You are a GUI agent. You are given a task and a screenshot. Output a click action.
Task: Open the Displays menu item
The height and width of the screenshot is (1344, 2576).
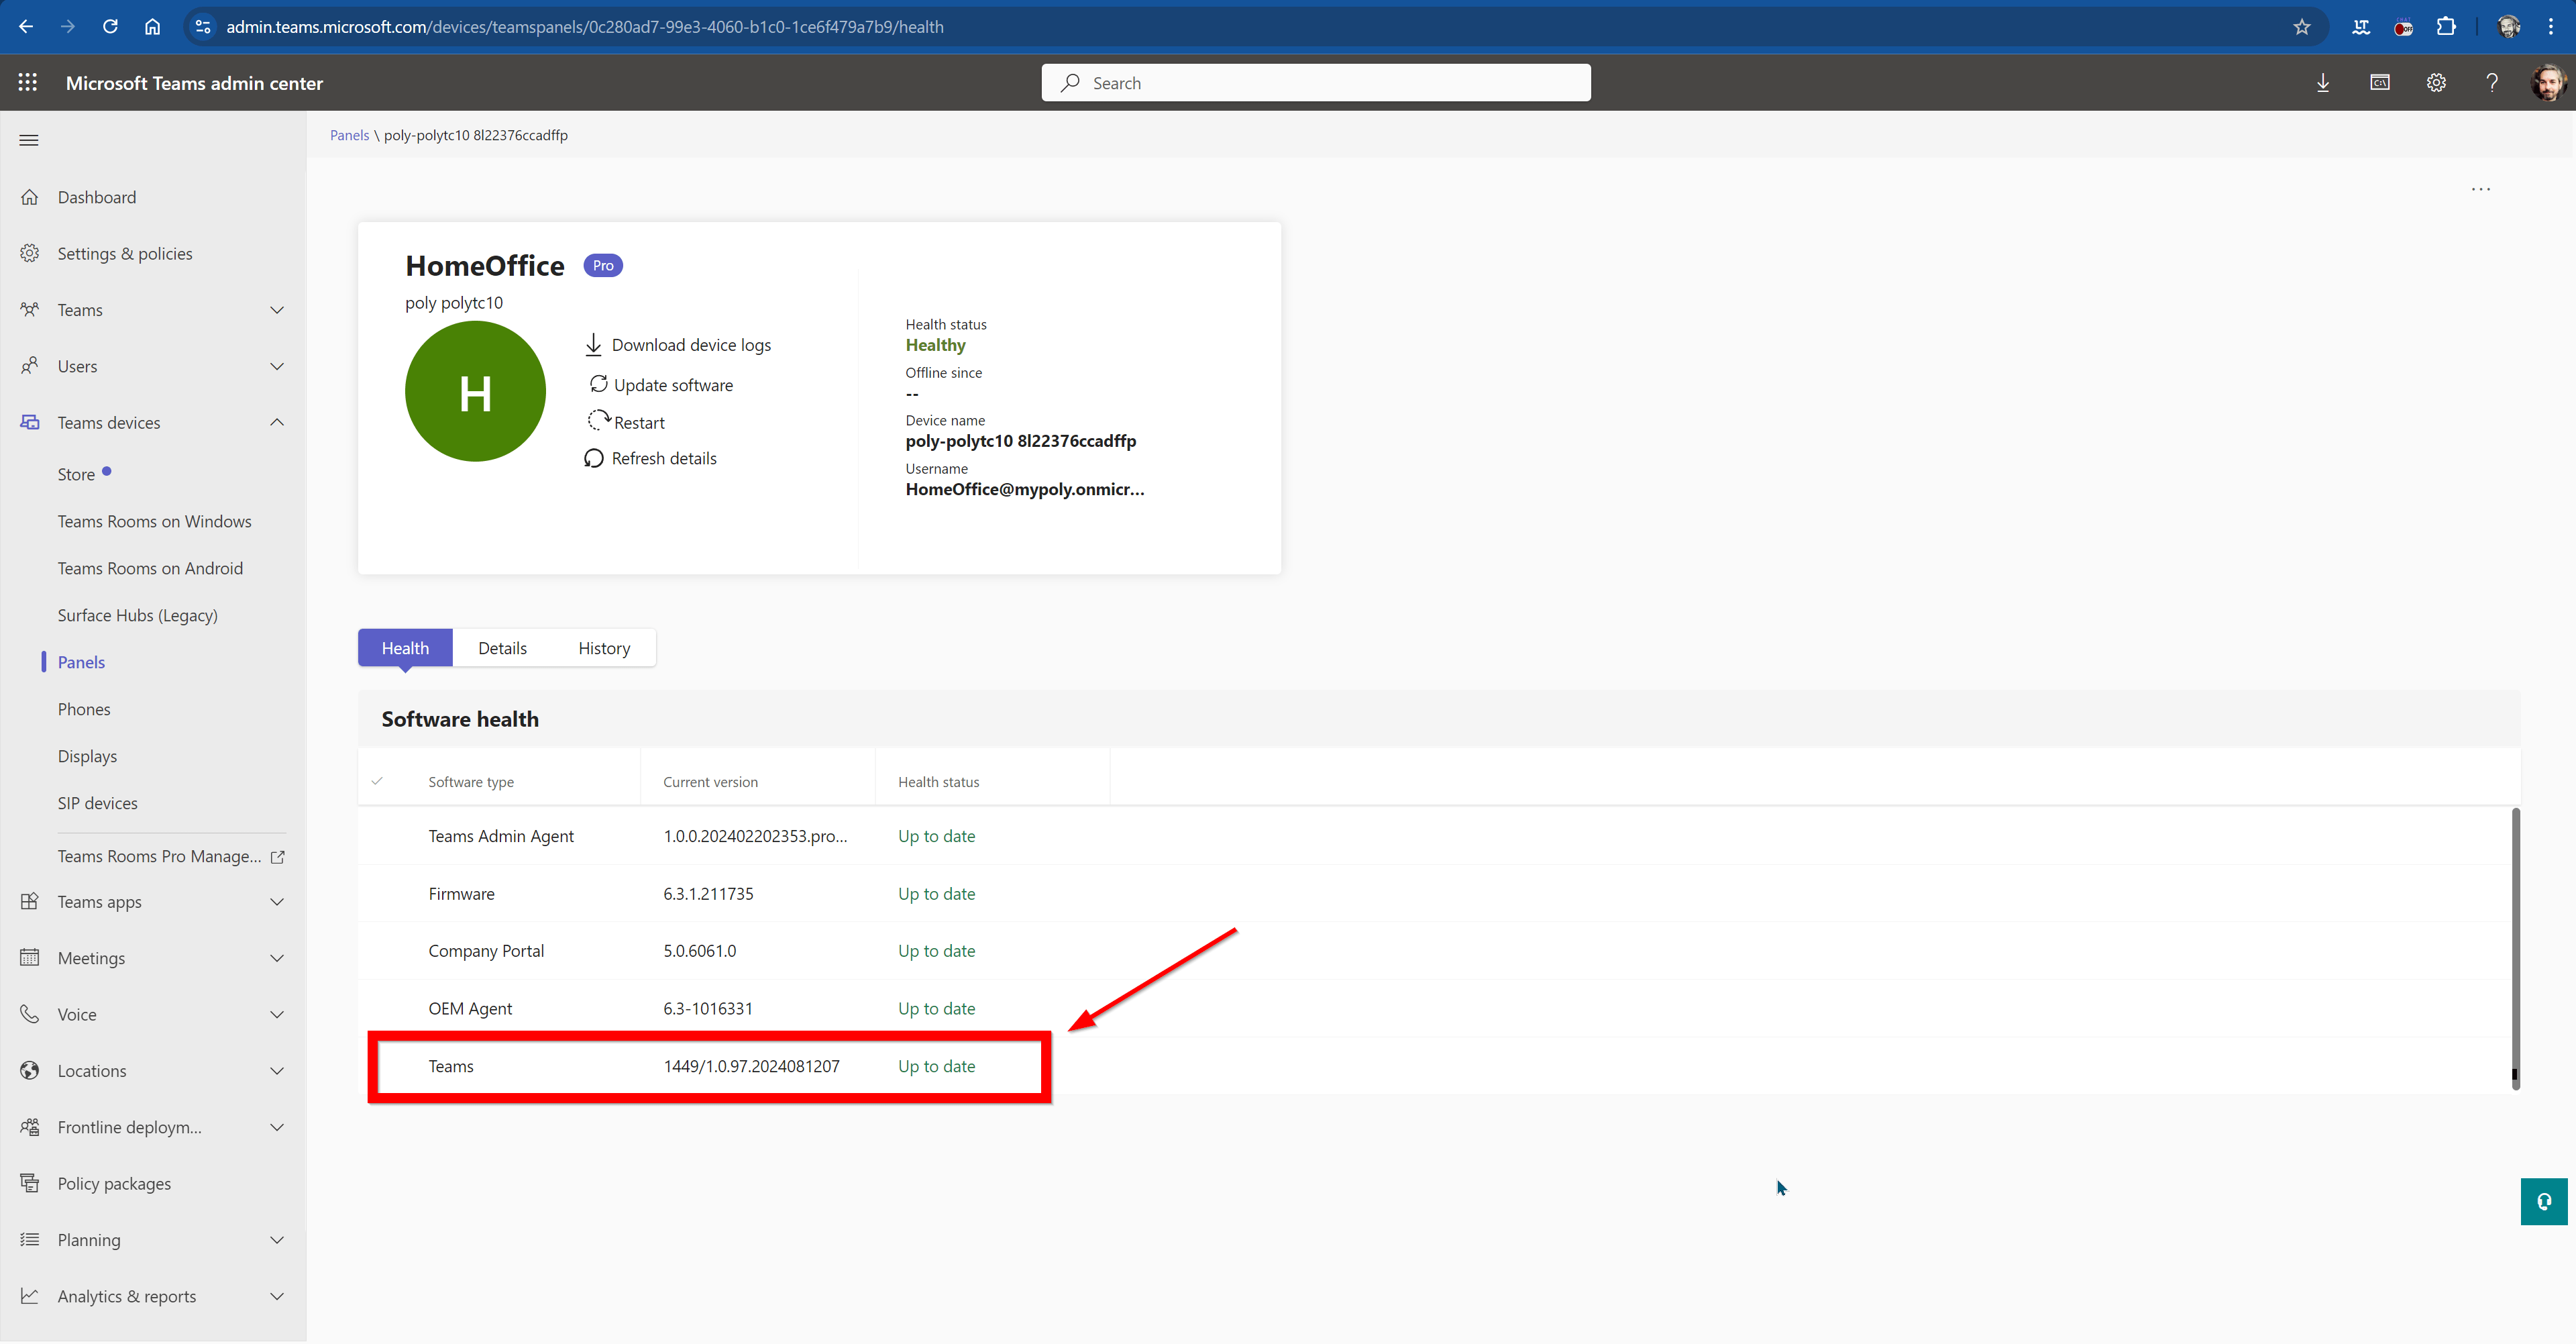(87, 756)
